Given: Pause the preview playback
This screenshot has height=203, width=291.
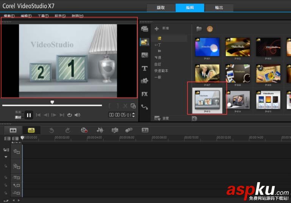Looking at the screenshot, I should coord(29,115).
